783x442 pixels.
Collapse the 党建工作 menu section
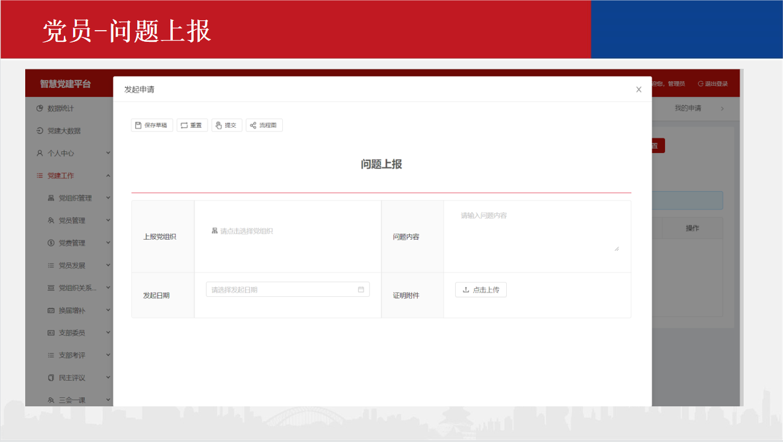coord(108,176)
